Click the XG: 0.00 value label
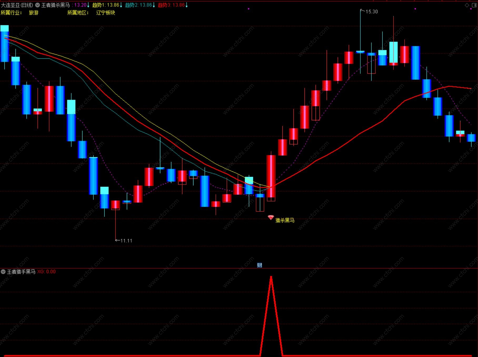Image resolution: width=478 pixels, height=357 pixels. click(x=47, y=271)
